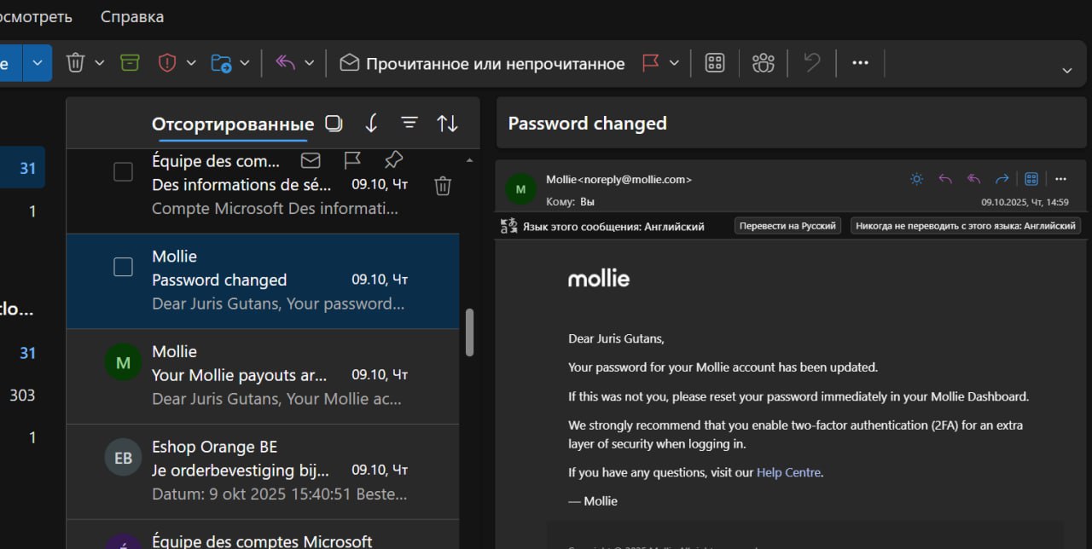This screenshot has height=549, width=1092.
Task: Open the Help Centre link
Action: [x=788, y=472]
